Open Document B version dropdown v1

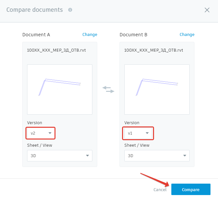click(x=138, y=133)
